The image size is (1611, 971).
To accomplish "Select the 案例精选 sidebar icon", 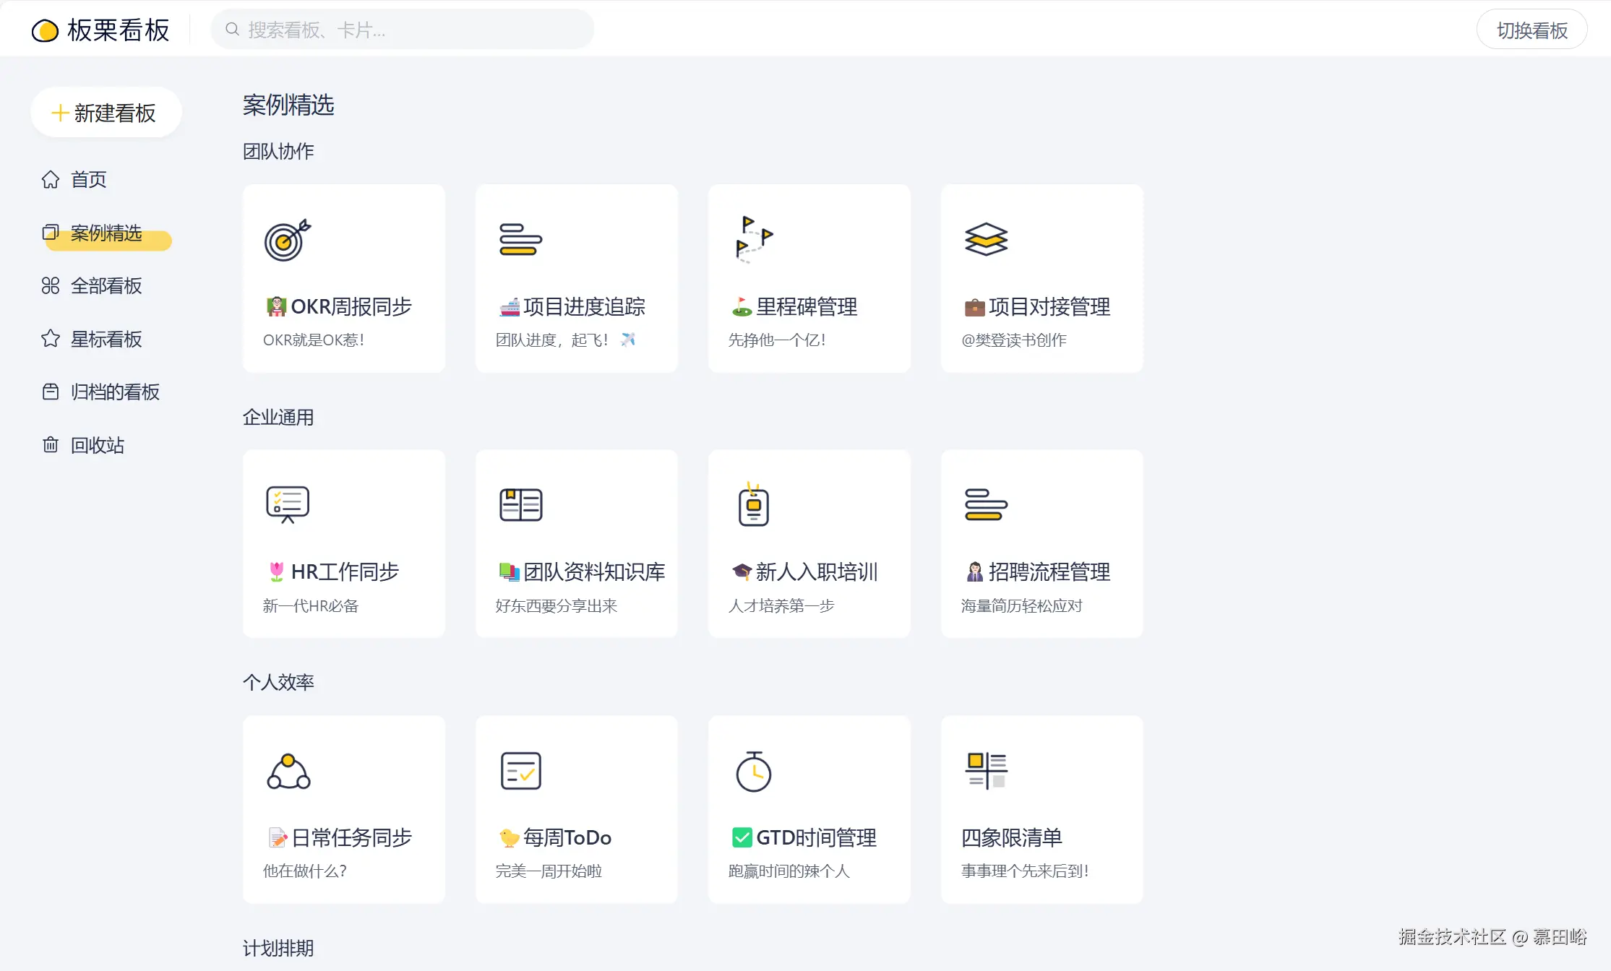I will click(x=51, y=233).
